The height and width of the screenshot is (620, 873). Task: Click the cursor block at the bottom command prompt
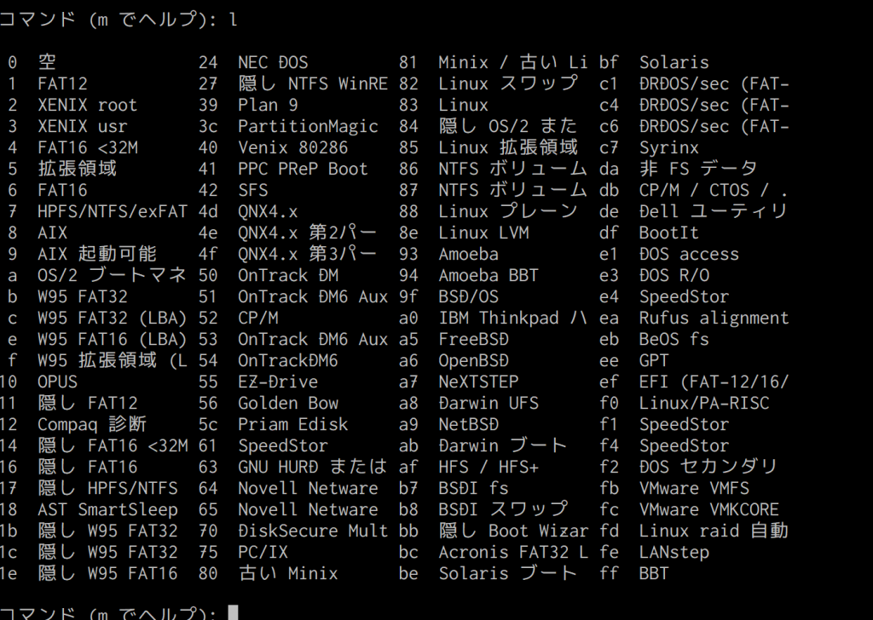234,613
